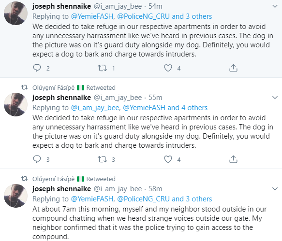Share the 55m tweet
The image size is (282, 241).
pos(233,159)
